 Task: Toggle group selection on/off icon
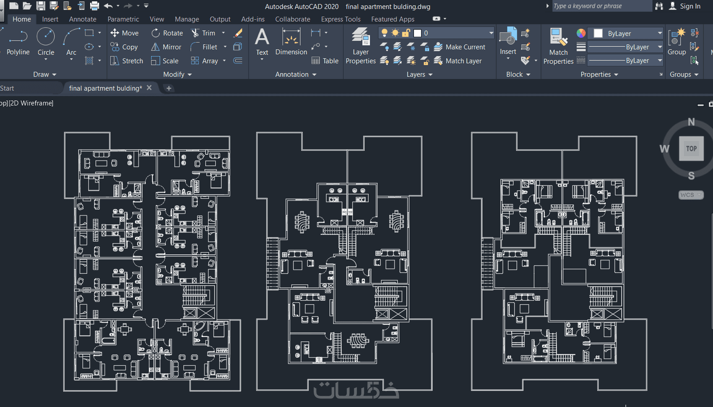[x=695, y=61]
